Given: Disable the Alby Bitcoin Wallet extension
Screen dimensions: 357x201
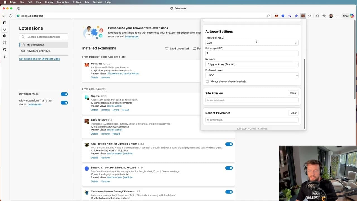Looking at the screenshot, I should (229, 144).
